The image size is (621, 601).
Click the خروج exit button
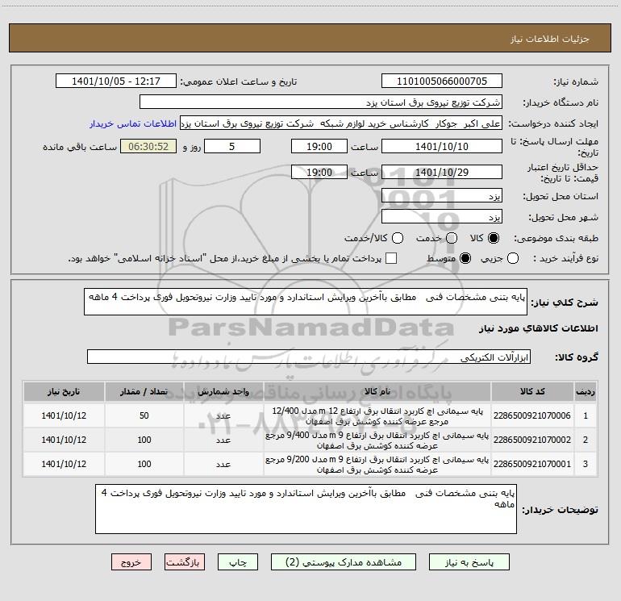click(x=131, y=562)
